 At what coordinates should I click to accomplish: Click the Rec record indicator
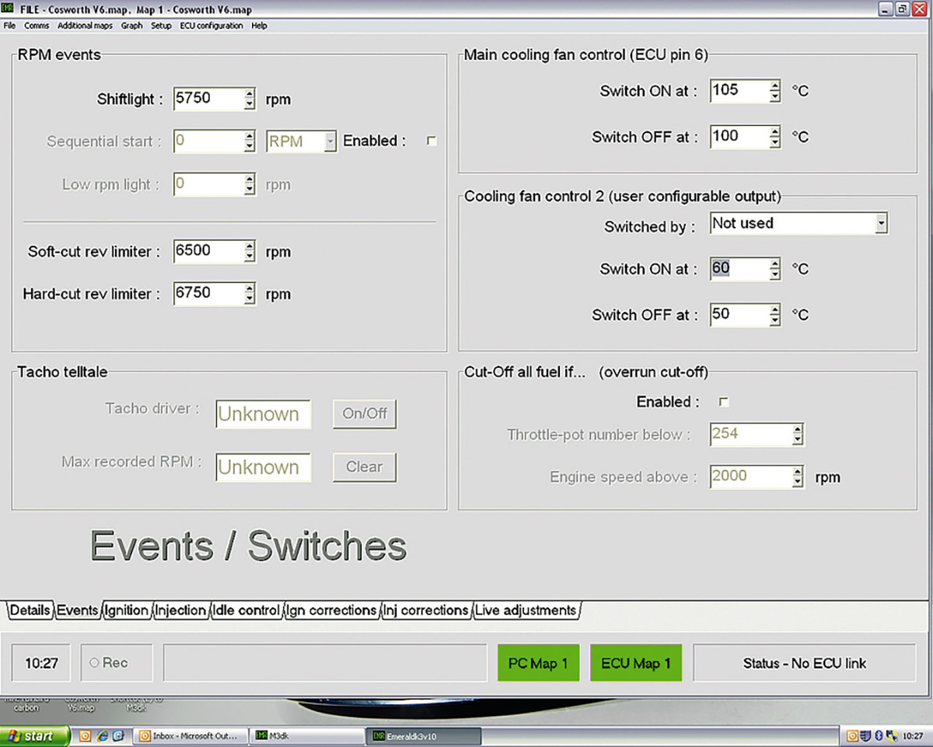108,663
